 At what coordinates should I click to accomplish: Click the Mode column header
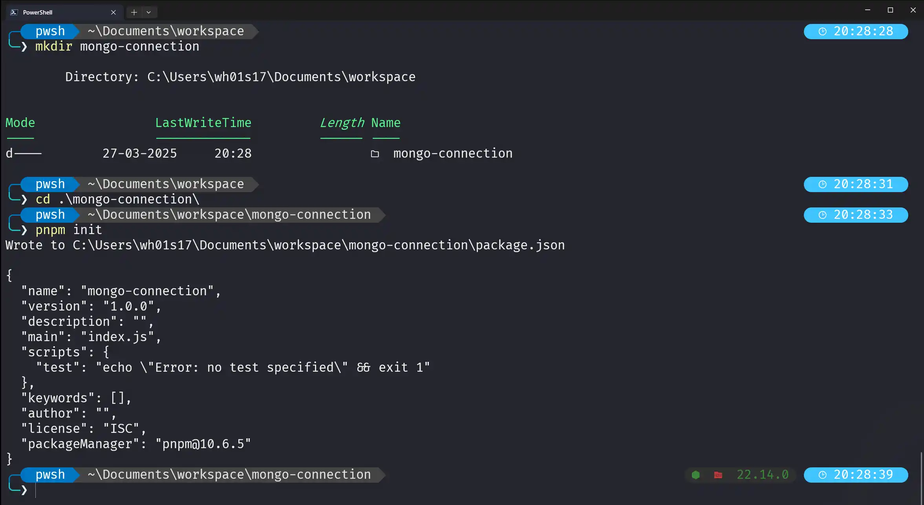point(20,123)
